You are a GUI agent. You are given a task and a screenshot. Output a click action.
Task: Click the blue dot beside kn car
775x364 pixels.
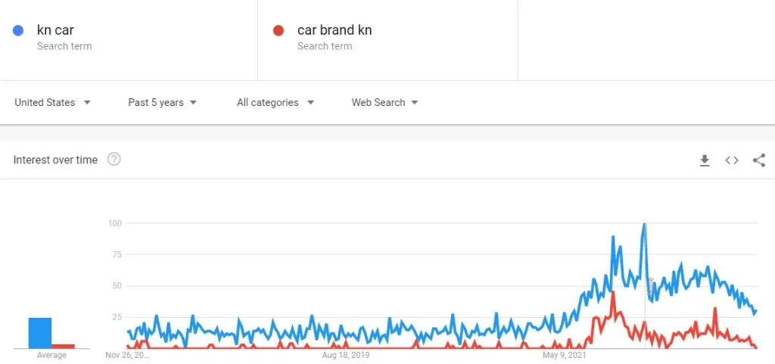pyautogui.click(x=18, y=31)
